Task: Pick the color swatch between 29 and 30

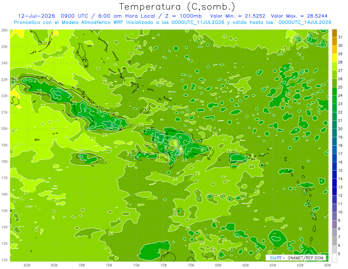Action: click(334, 50)
